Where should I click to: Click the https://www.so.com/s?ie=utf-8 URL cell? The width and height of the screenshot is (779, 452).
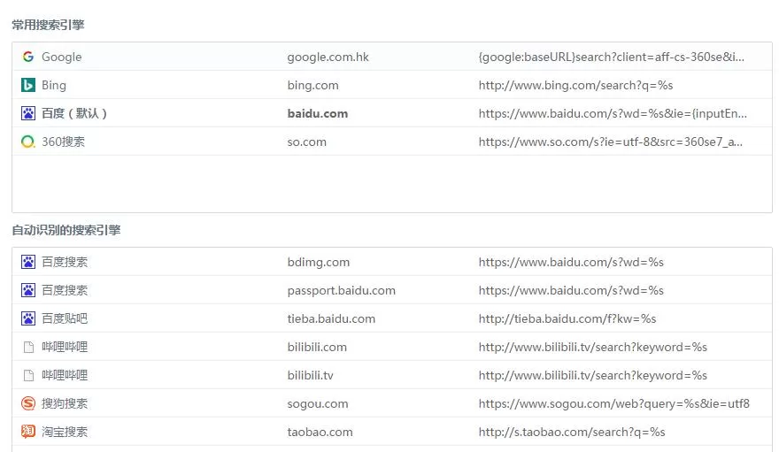(611, 142)
